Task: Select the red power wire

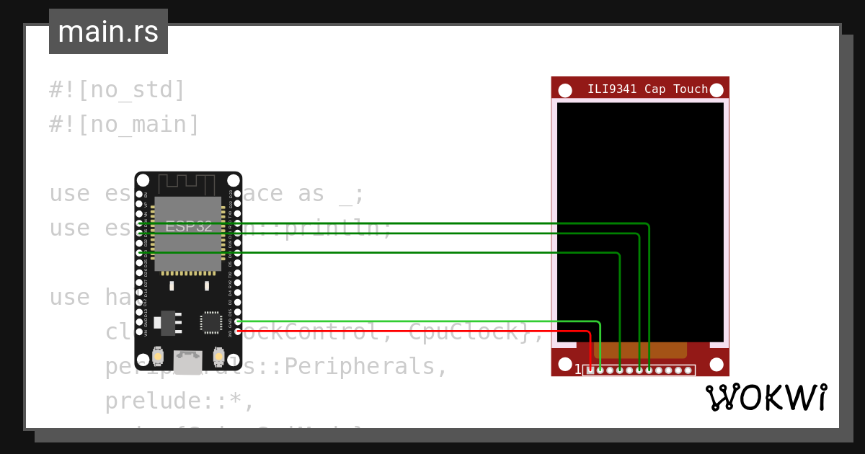Action: click(414, 331)
